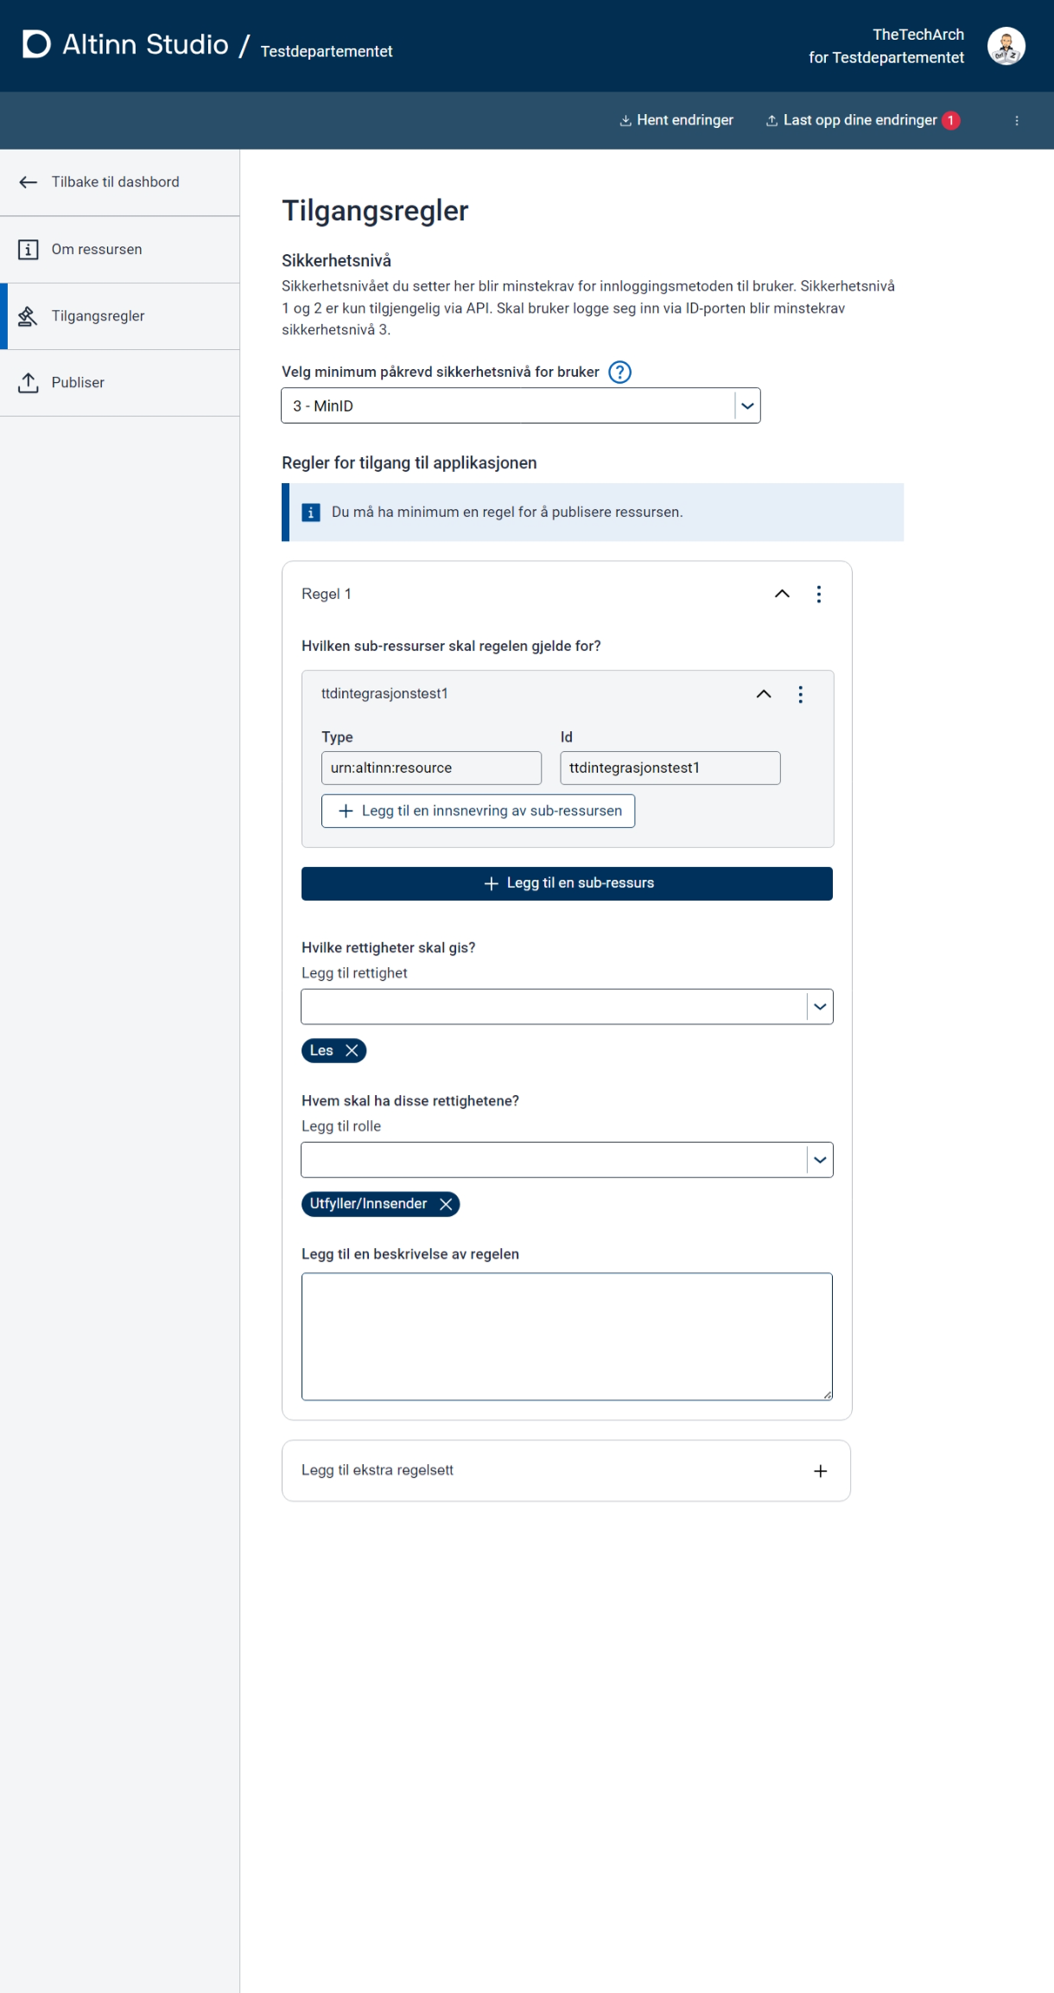
Task: Go back via Tilbake til dashbord
Action: pos(115,182)
